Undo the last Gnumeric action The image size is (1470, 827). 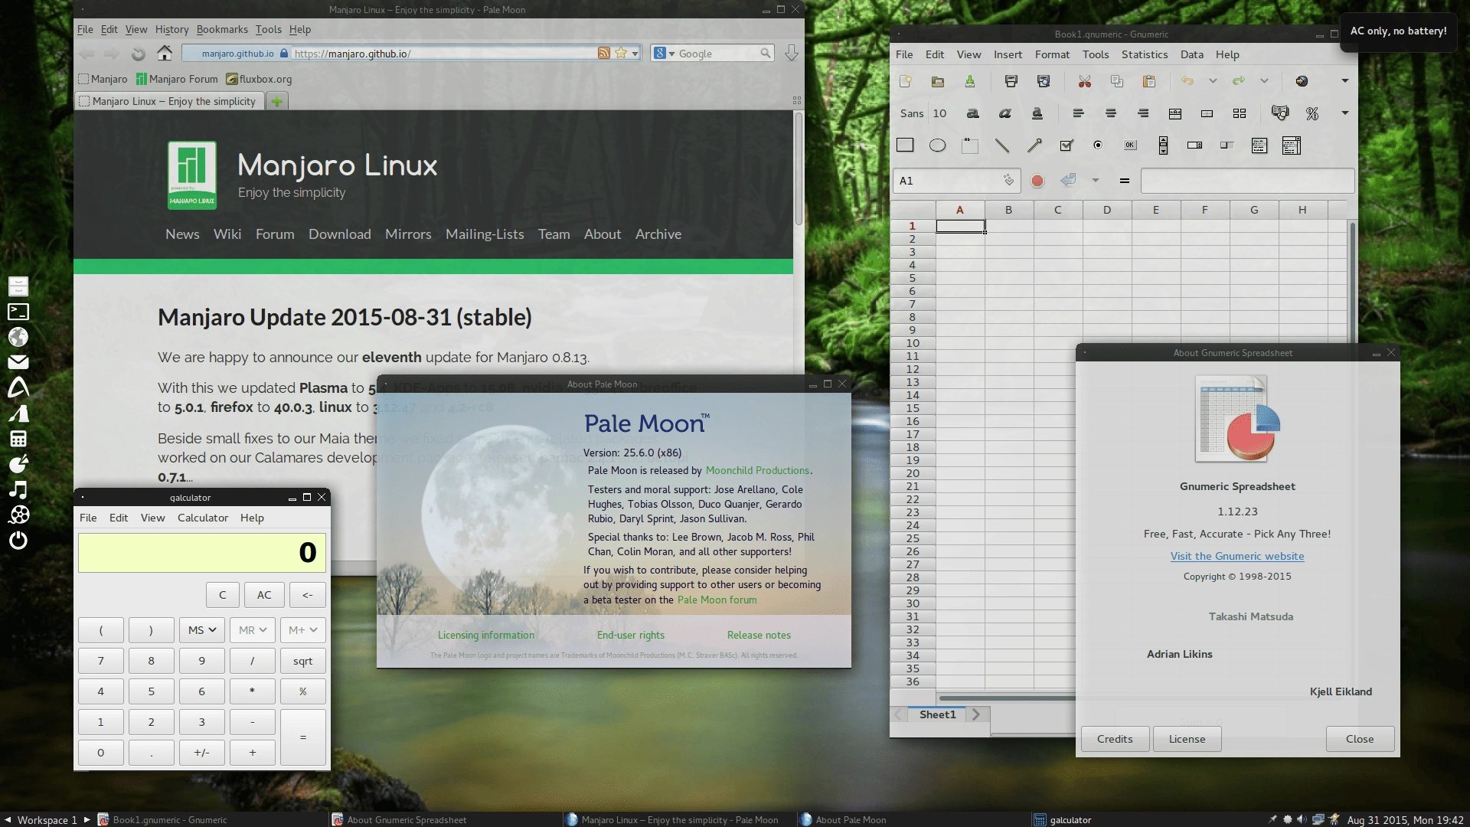coord(1187,81)
